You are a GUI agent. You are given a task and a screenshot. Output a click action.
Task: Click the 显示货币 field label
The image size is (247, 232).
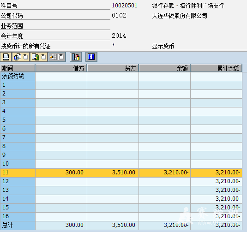click(163, 46)
